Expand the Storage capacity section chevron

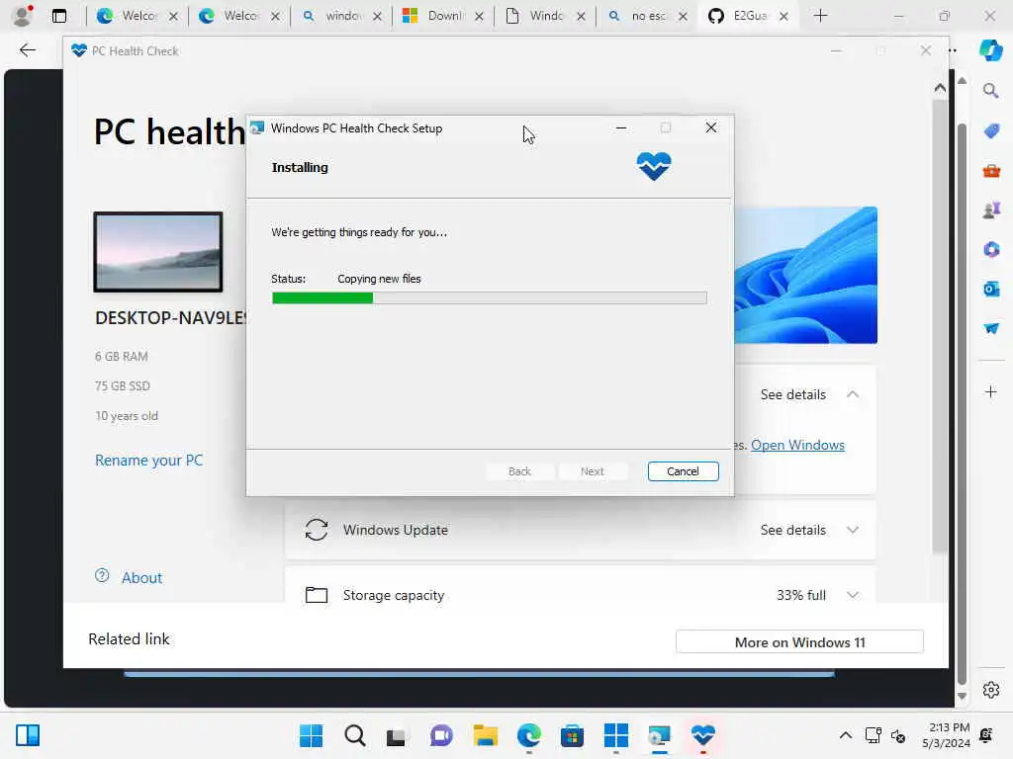tap(852, 595)
